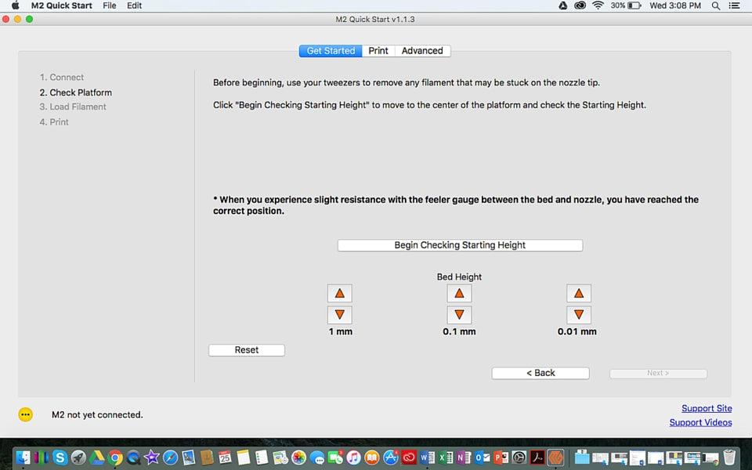Lower bed height by 1 mm
752x470 pixels.
coord(339,315)
